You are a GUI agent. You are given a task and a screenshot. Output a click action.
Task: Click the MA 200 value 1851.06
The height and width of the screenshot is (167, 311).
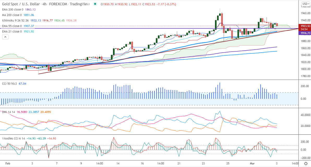click(x=29, y=15)
